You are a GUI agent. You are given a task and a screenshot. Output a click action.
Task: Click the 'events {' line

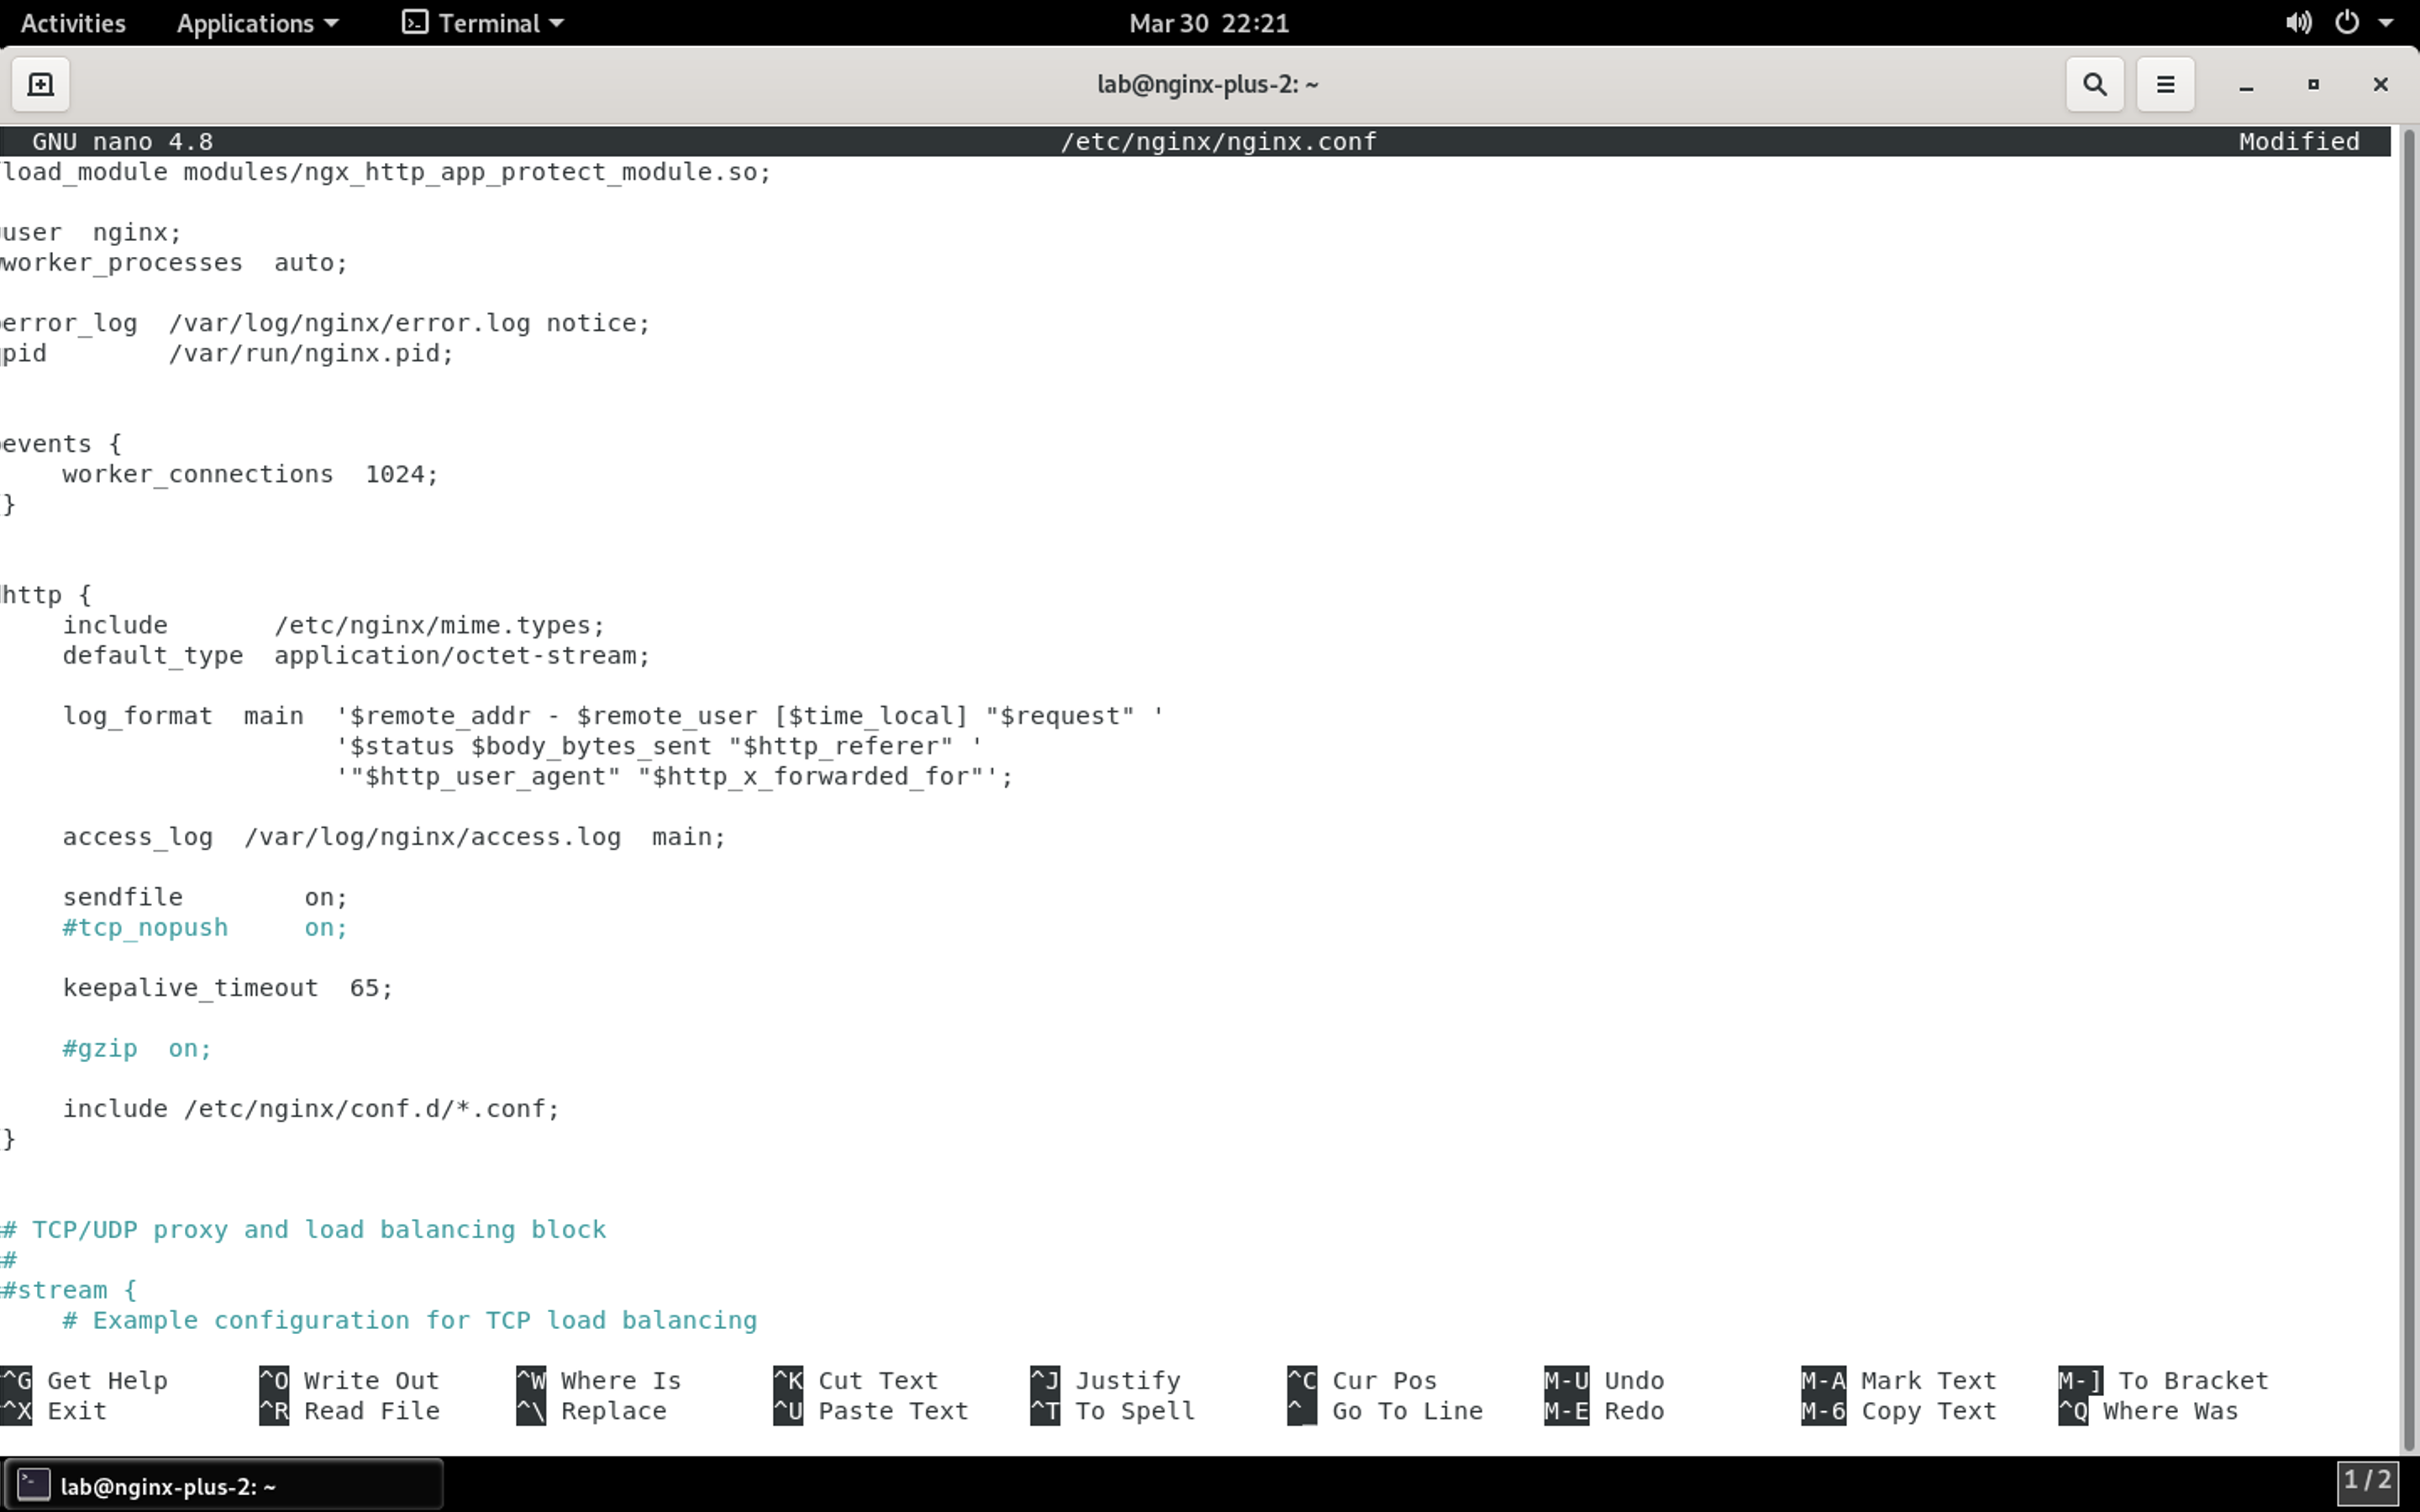coord(61,444)
